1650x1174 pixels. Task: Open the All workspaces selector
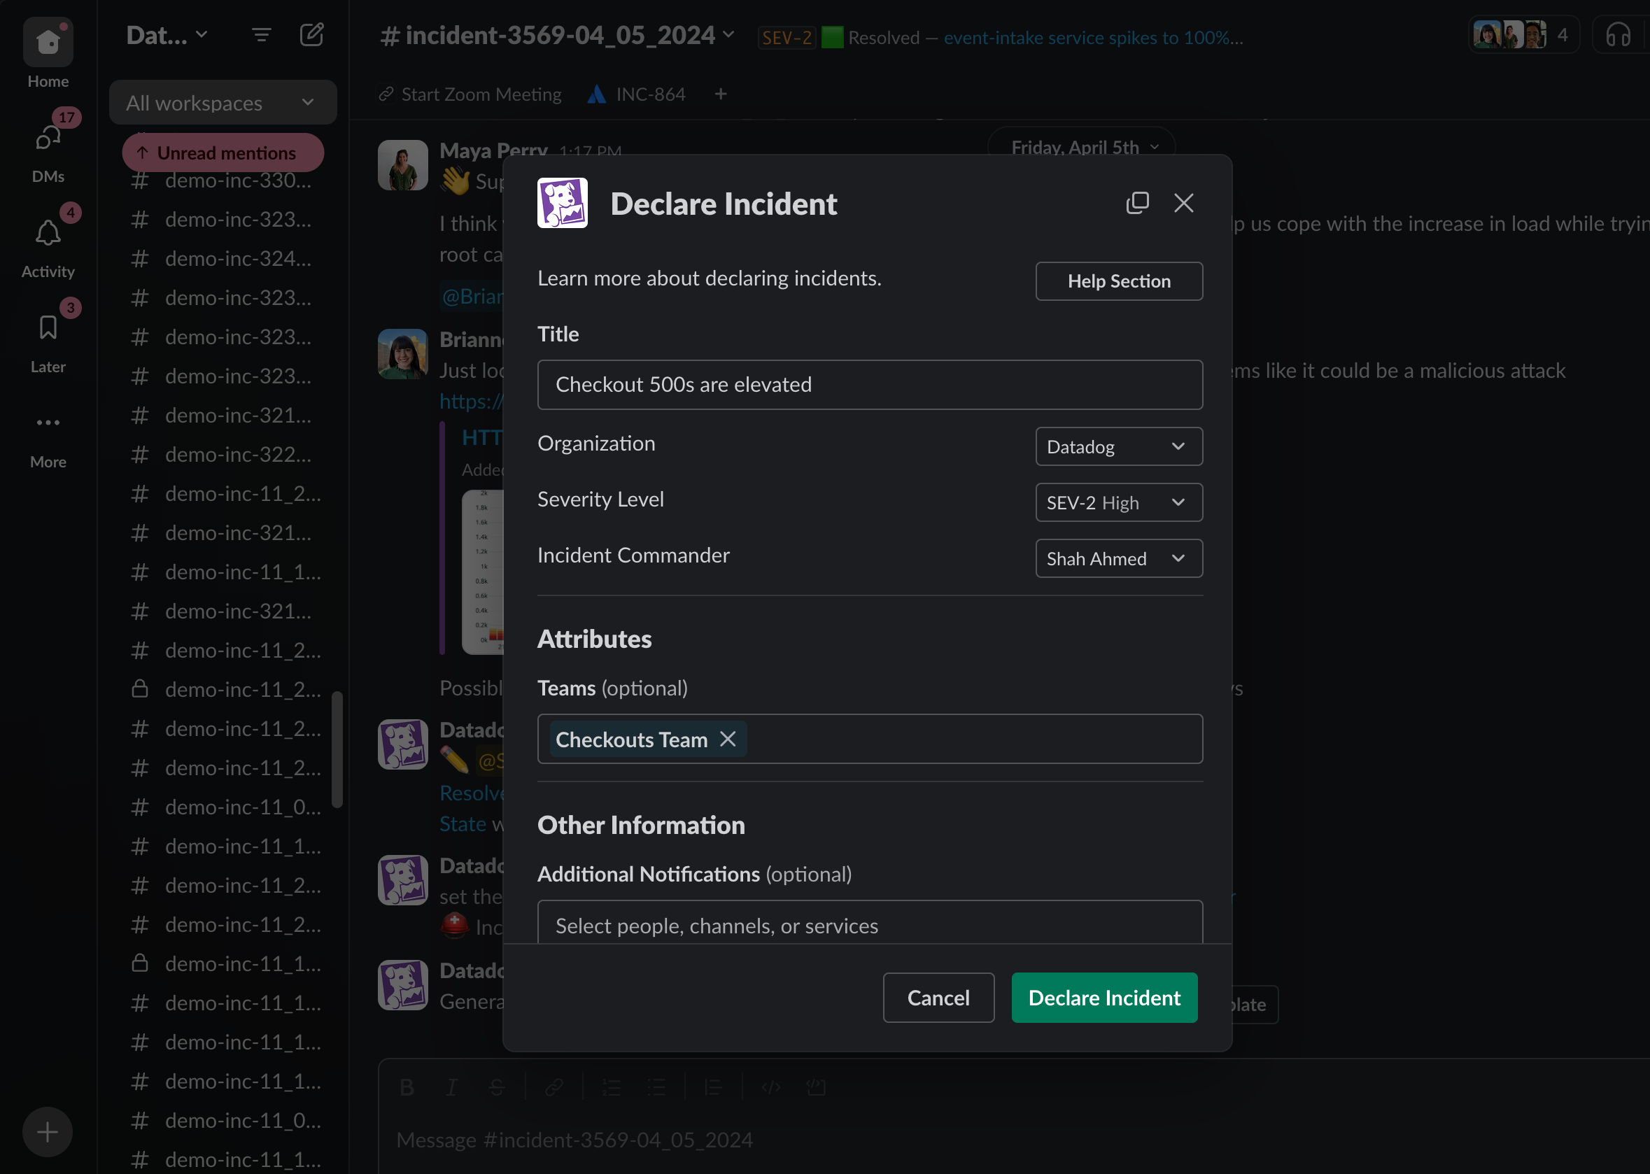coord(222,102)
